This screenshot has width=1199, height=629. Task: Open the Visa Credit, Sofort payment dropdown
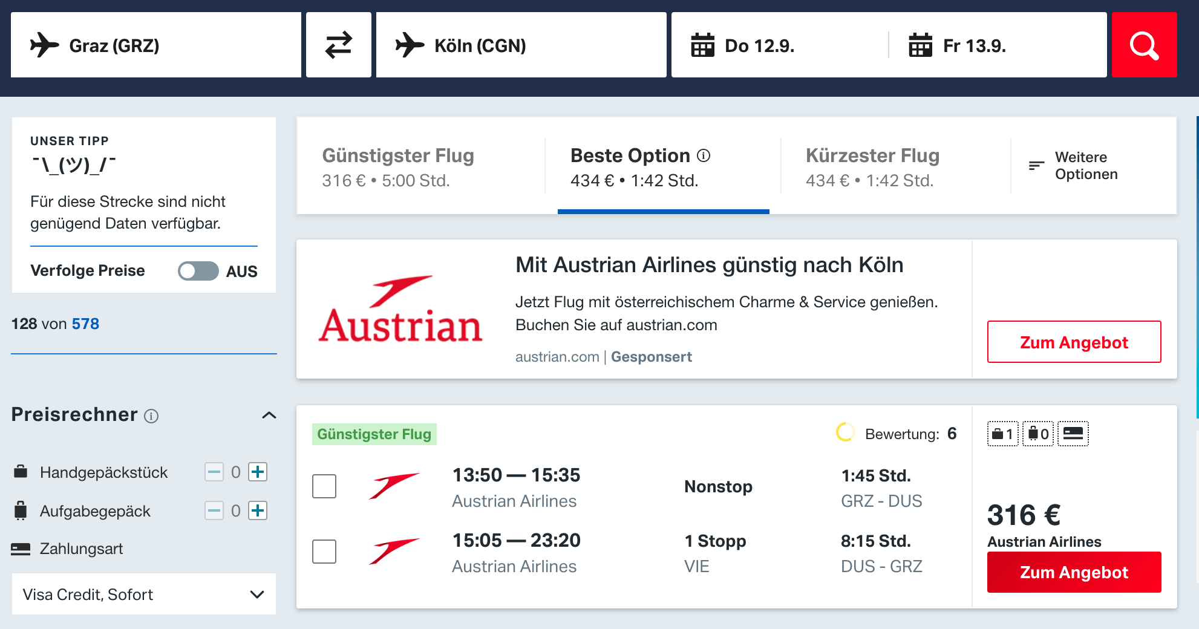144,594
